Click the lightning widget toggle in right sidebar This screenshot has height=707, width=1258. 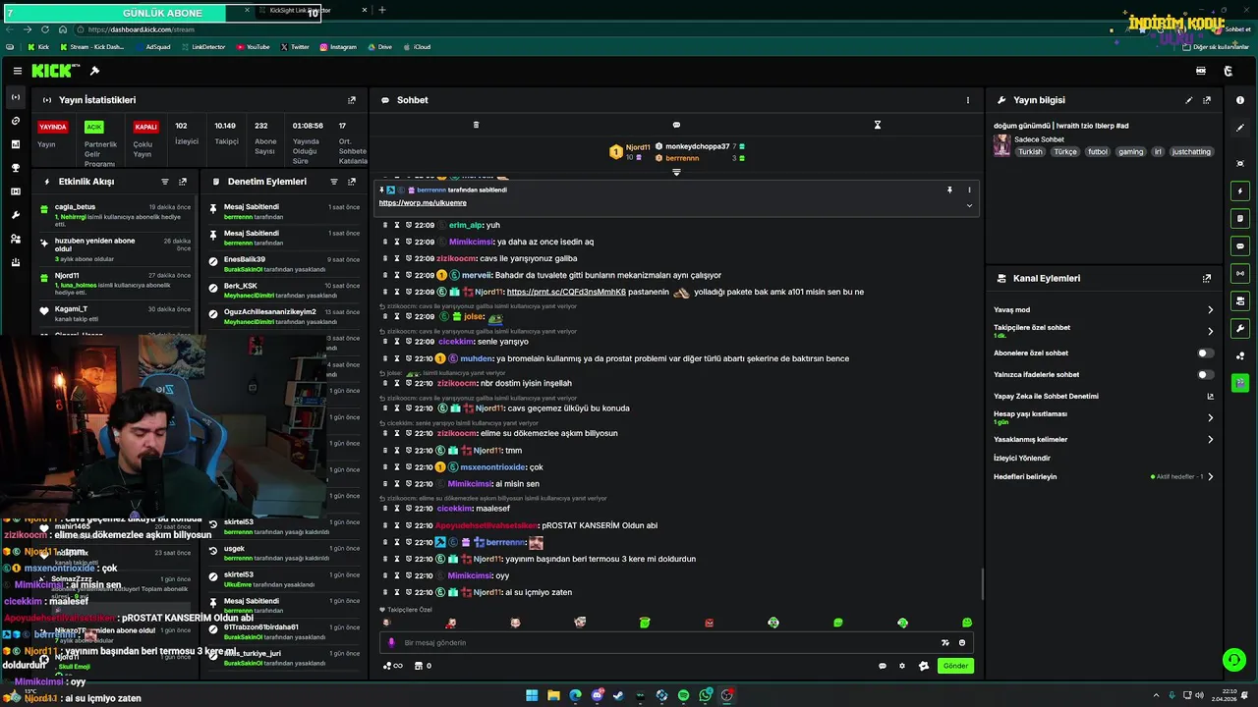coord(1240,190)
